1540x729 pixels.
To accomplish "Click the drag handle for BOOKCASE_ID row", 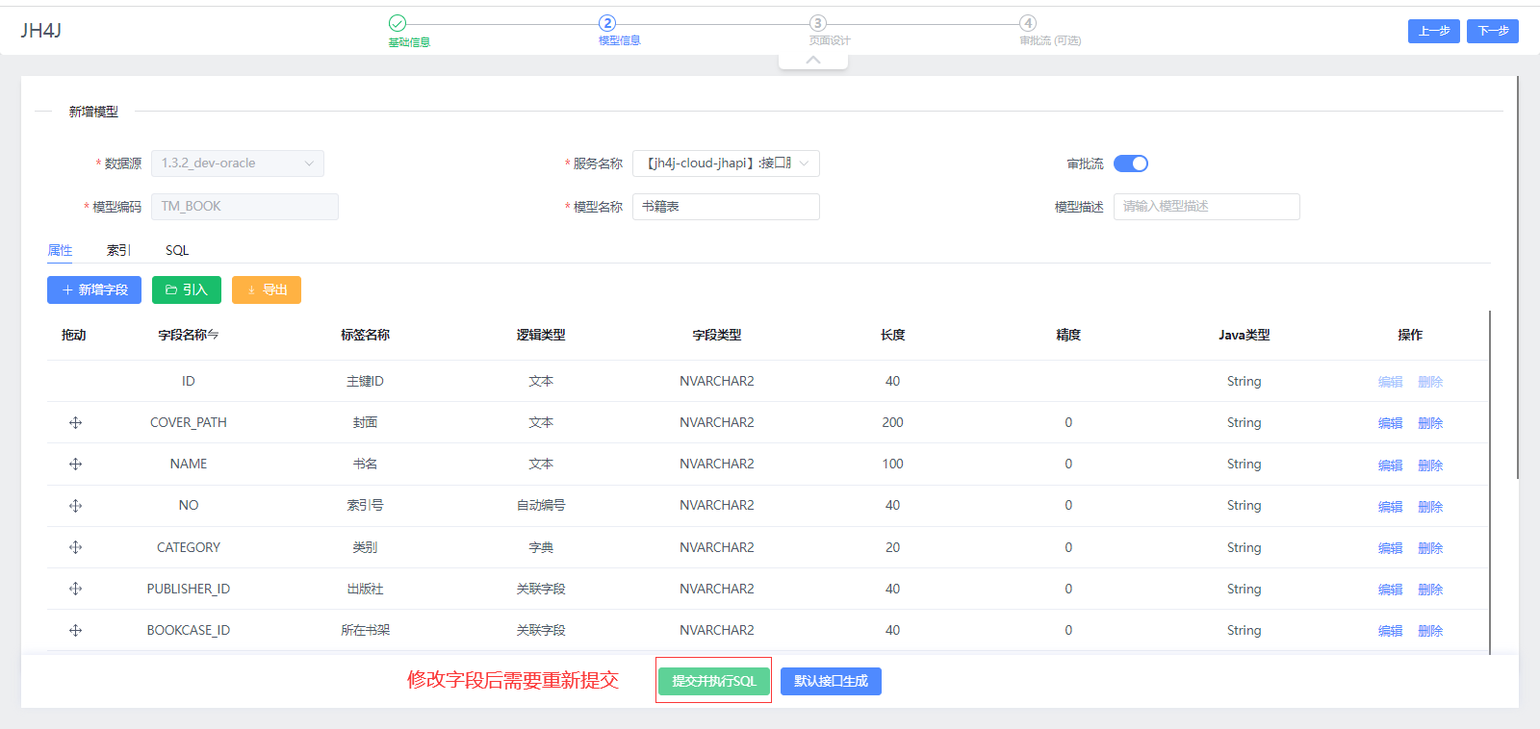I will click(x=75, y=631).
